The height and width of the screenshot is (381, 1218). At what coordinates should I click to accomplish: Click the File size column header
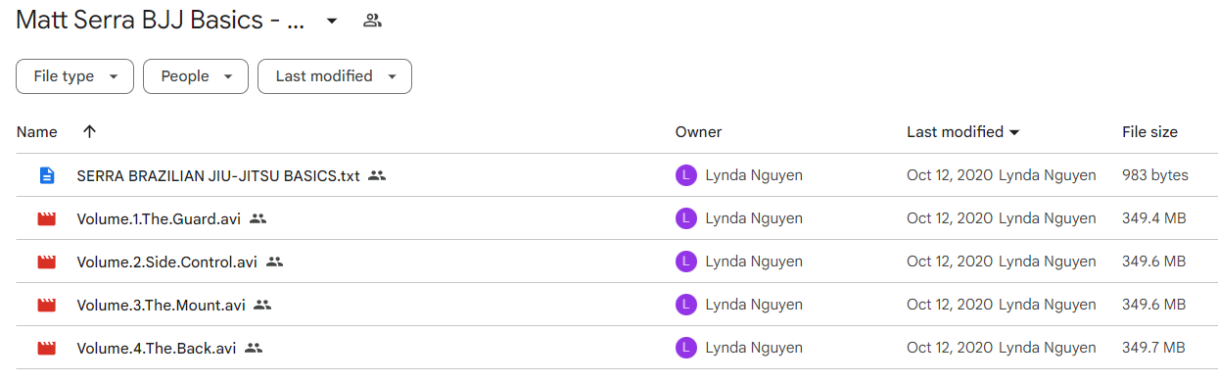1149,132
